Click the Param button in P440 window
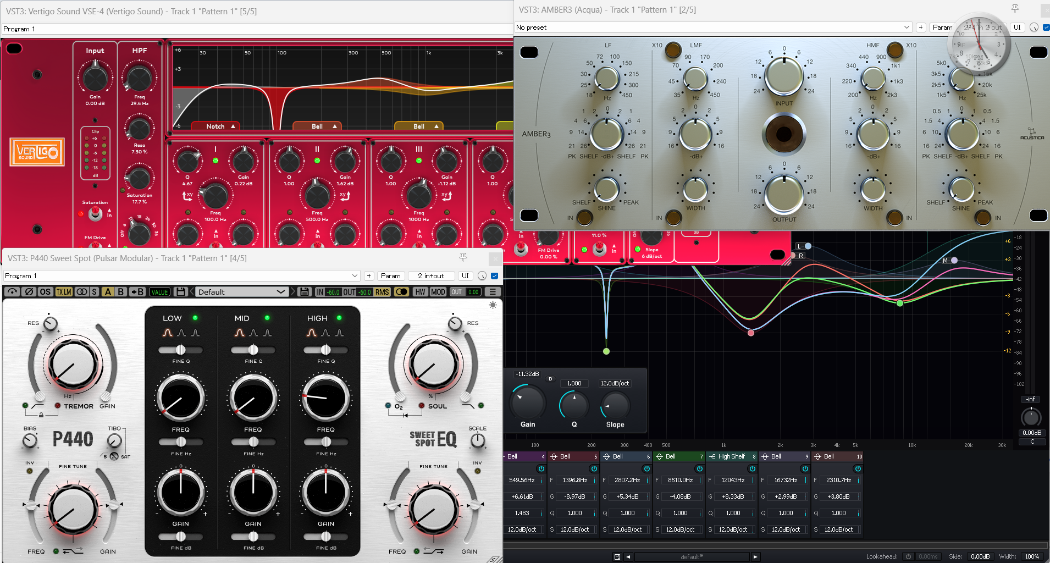The width and height of the screenshot is (1050, 563). pyautogui.click(x=391, y=276)
